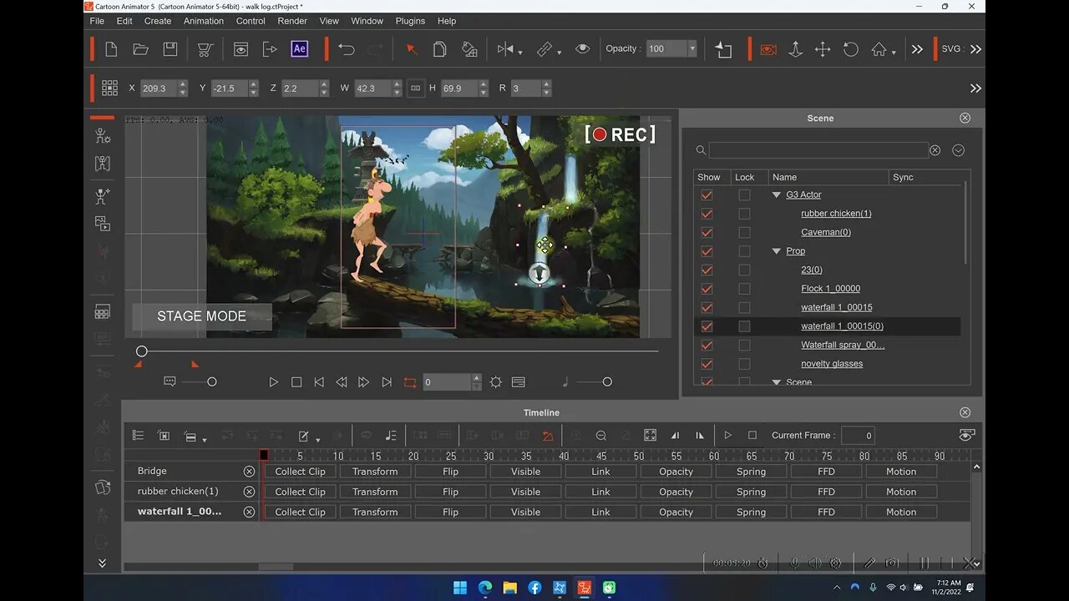The image size is (1069, 601).
Task: Select the rotate tool in top toolbar
Action: point(851,49)
